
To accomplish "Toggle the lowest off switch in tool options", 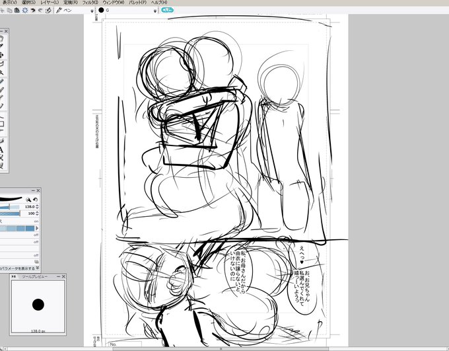I will [x=36, y=255].
